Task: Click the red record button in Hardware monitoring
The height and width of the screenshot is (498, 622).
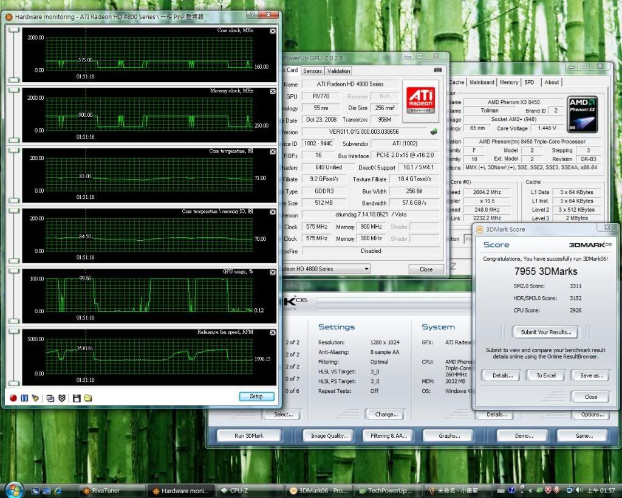Action: point(13,398)
